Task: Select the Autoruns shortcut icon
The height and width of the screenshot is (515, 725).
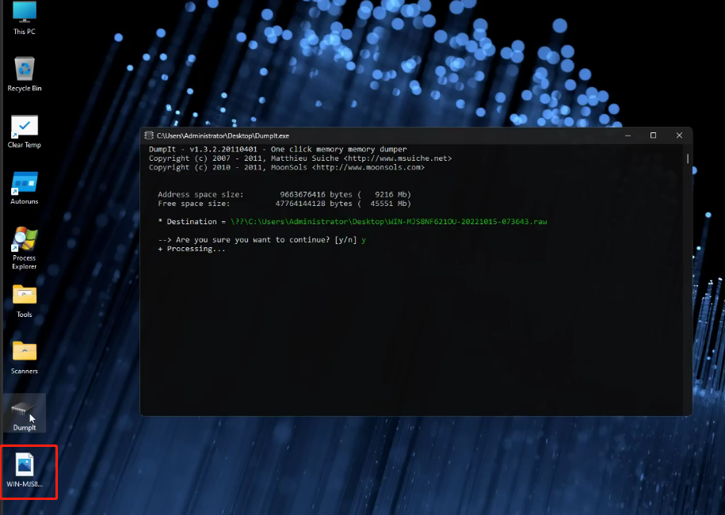Action: (24, 188)
